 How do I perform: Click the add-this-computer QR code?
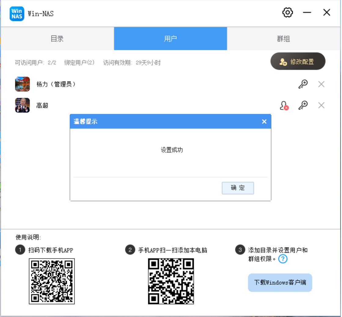(x=171, y=281)
